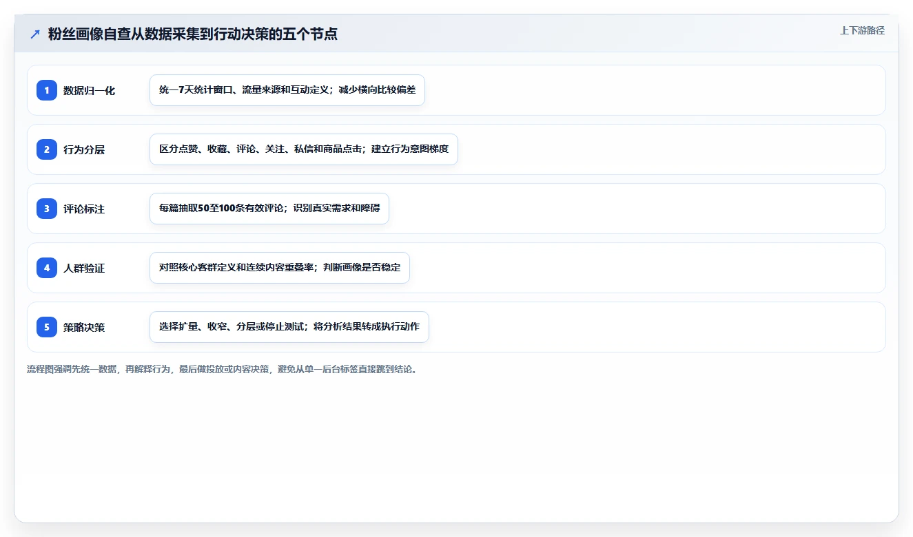Click the 统一7天统计窗口 description box

[287, 90]
